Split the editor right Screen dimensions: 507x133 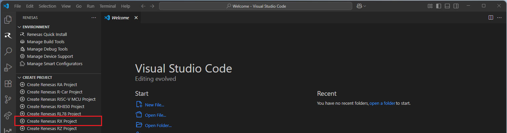[491, 18]
